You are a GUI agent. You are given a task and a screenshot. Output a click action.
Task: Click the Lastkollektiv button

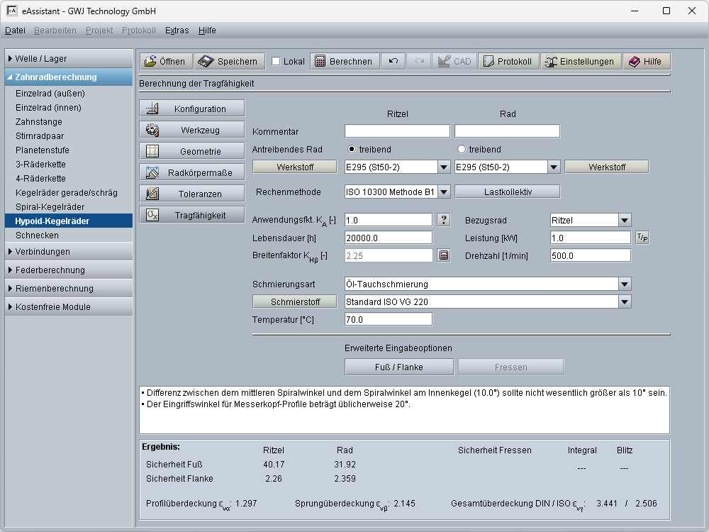[x=507, y=192]
